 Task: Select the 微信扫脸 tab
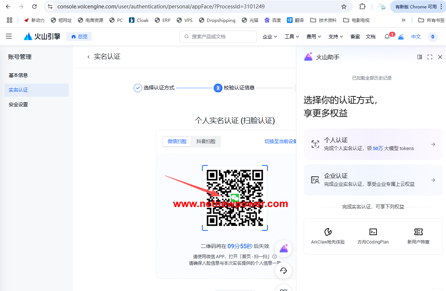pyautogui.click(x=177, y=142)
